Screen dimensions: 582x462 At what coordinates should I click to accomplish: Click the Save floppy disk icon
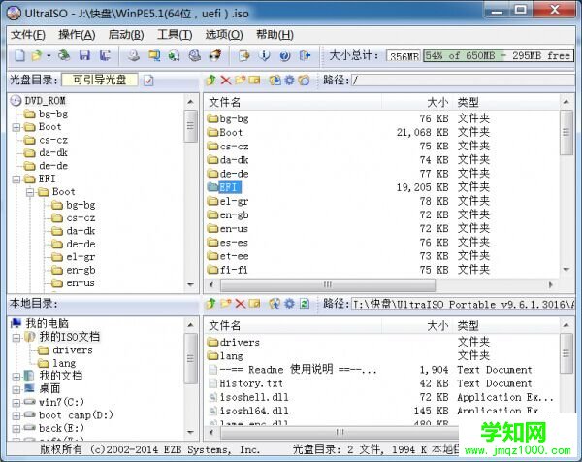point(85,56)
